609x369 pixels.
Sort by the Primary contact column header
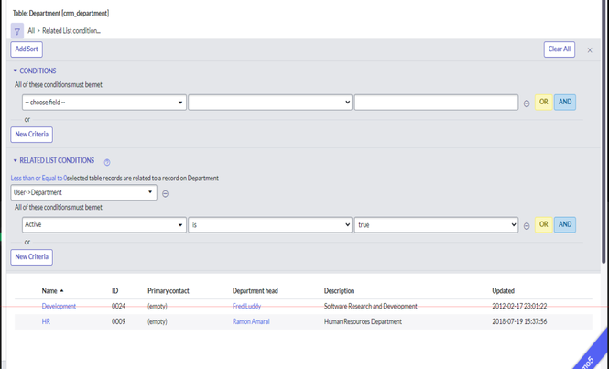(x=169, y=291)
